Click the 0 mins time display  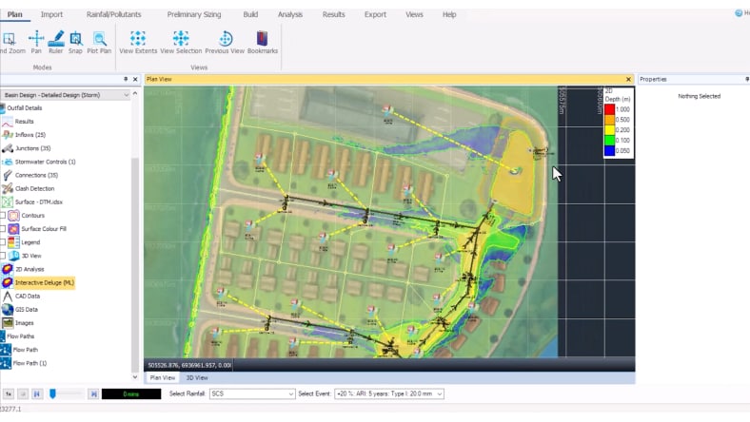[131, 393]
